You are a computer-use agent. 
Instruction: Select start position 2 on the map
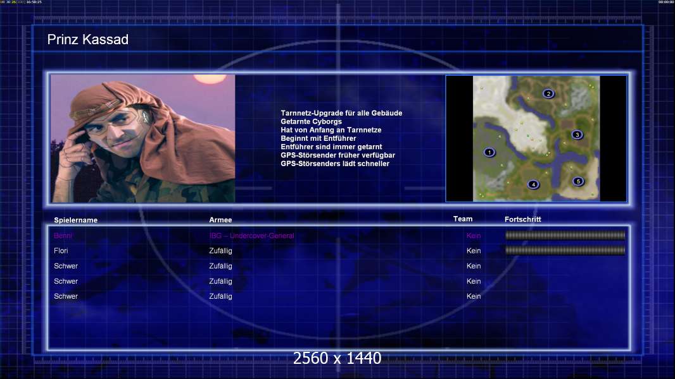tap(548, 93)
